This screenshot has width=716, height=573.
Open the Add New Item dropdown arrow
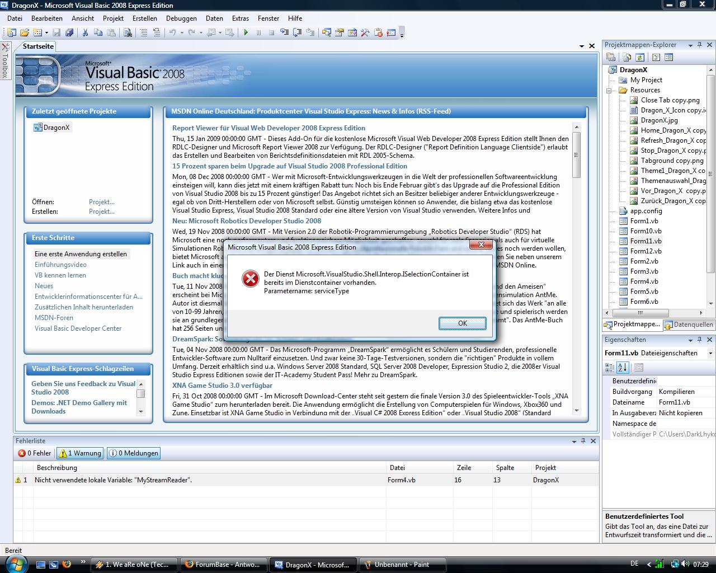[46, 32]
